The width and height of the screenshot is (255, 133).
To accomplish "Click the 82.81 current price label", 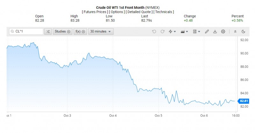I will click(244, 101).
